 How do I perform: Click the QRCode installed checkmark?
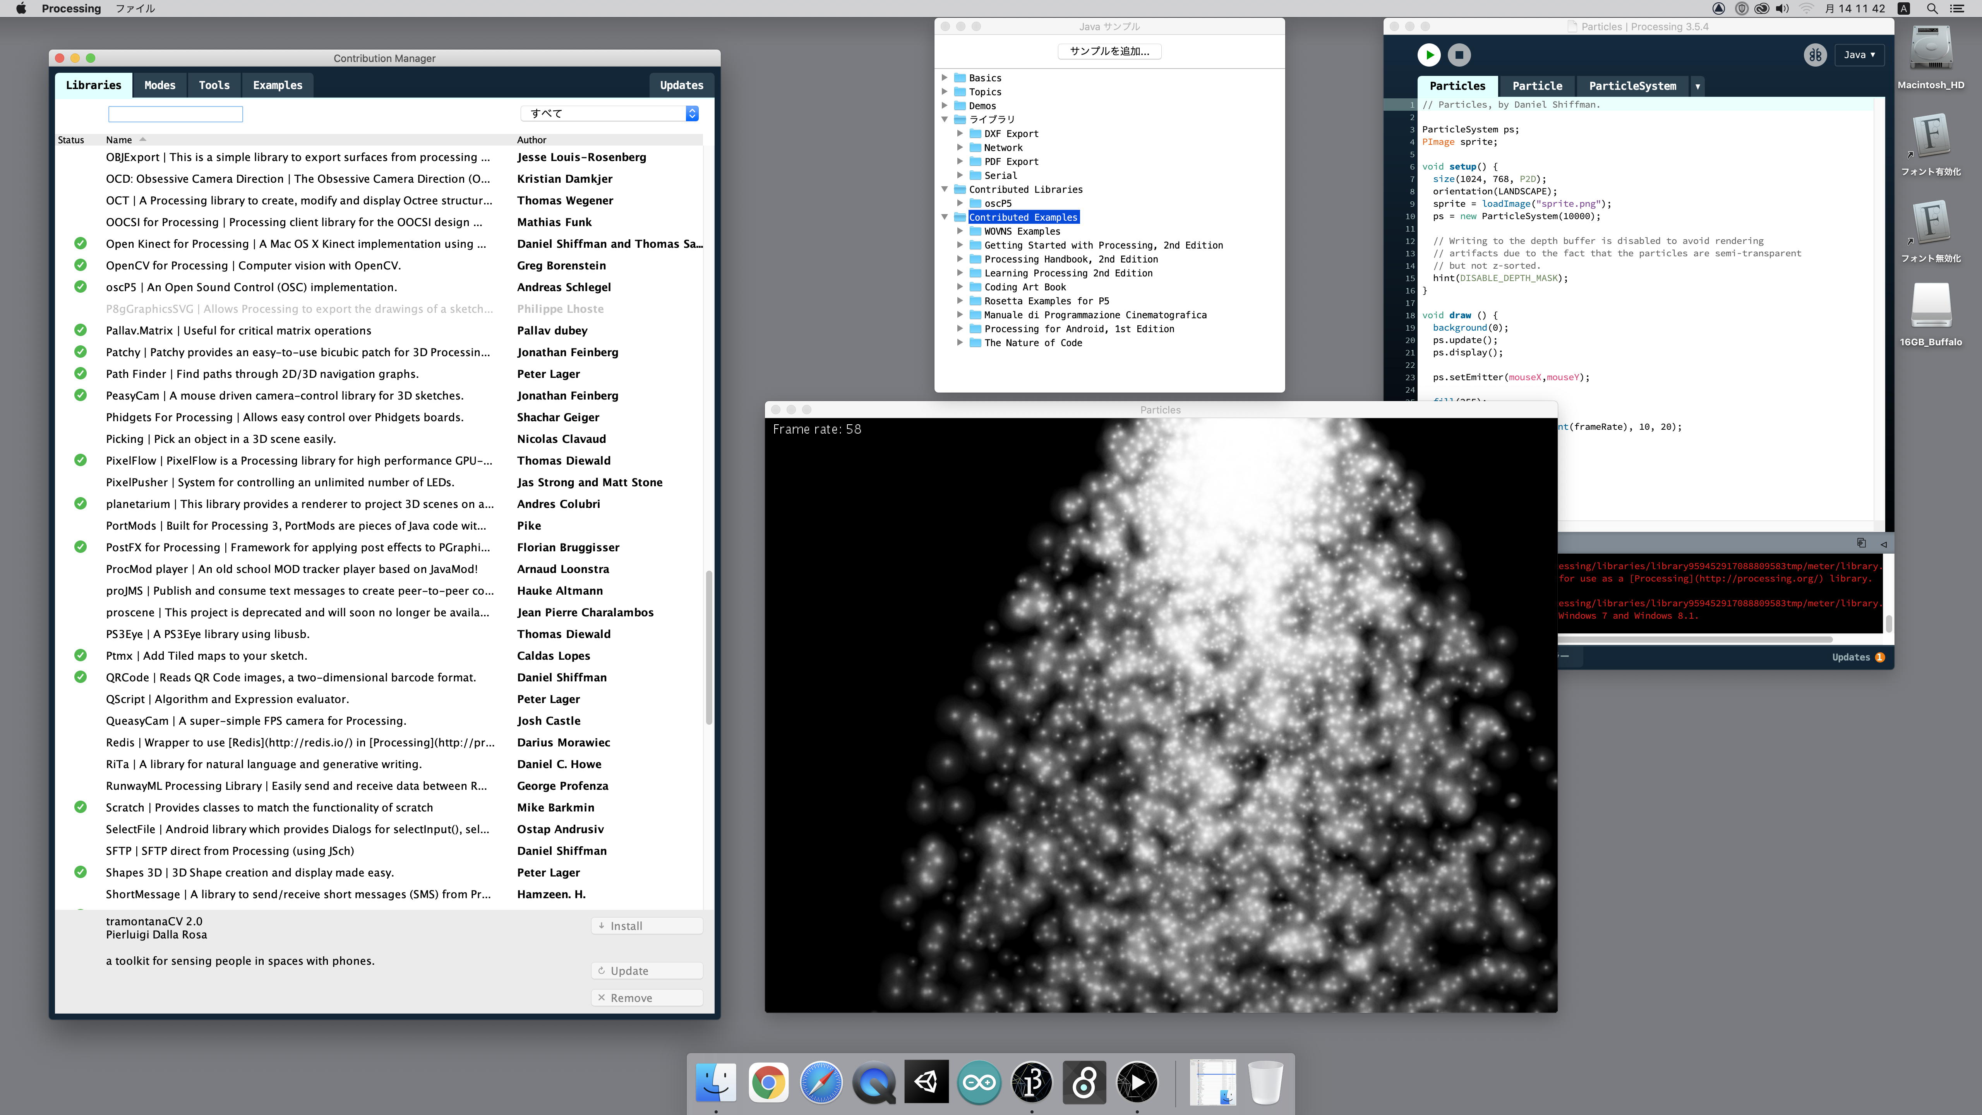click(x=80, y=677)
